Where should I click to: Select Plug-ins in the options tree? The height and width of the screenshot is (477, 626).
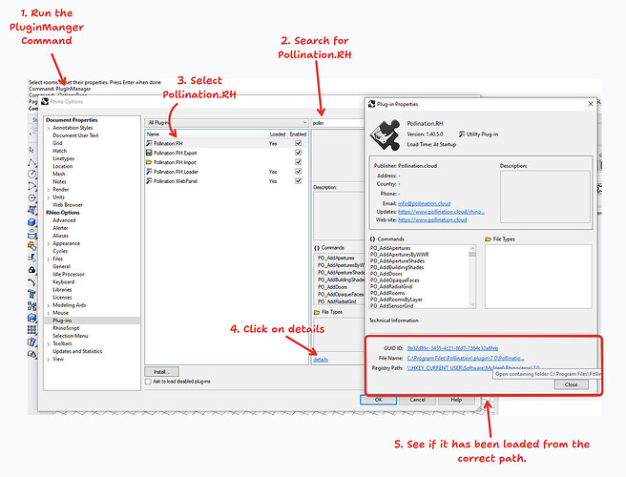62,321
